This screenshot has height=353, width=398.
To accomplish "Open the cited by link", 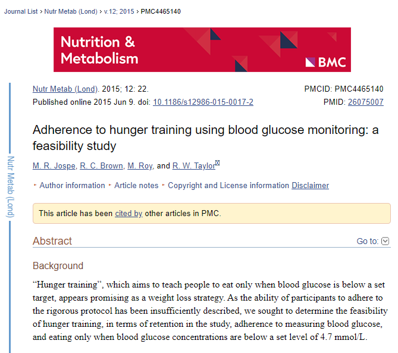I will (129, 213).
